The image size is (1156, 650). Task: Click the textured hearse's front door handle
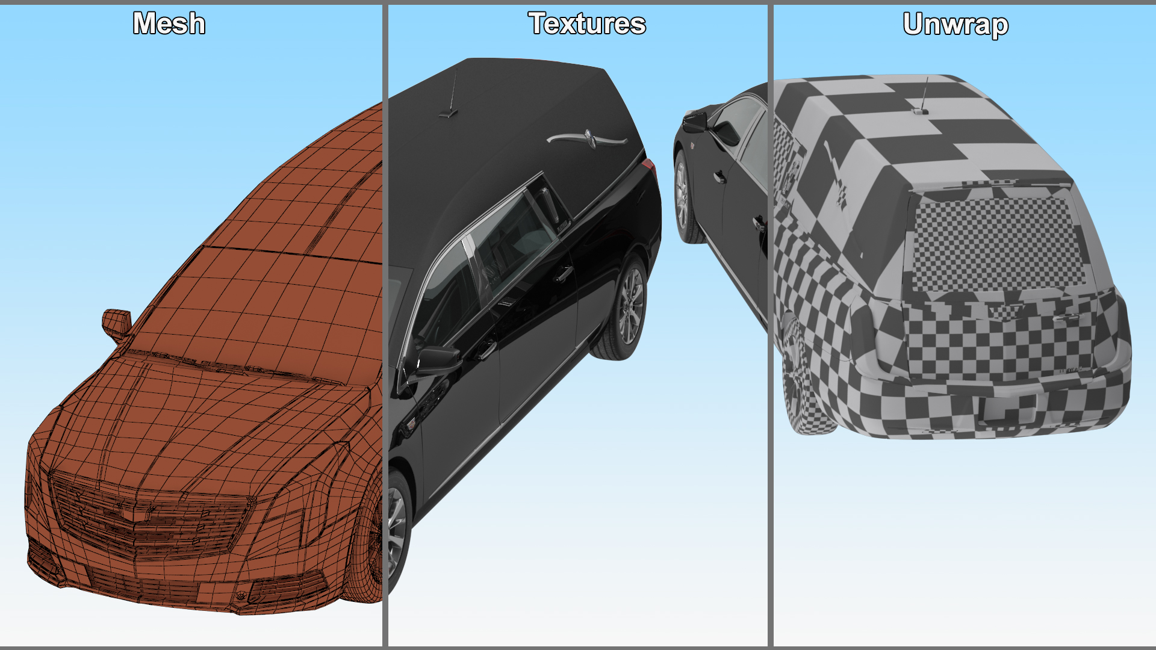coord(486,349)
